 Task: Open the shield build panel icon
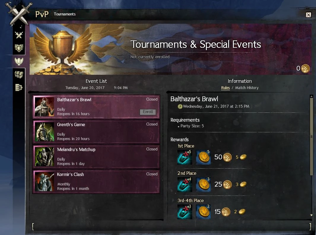pos(19,48)
